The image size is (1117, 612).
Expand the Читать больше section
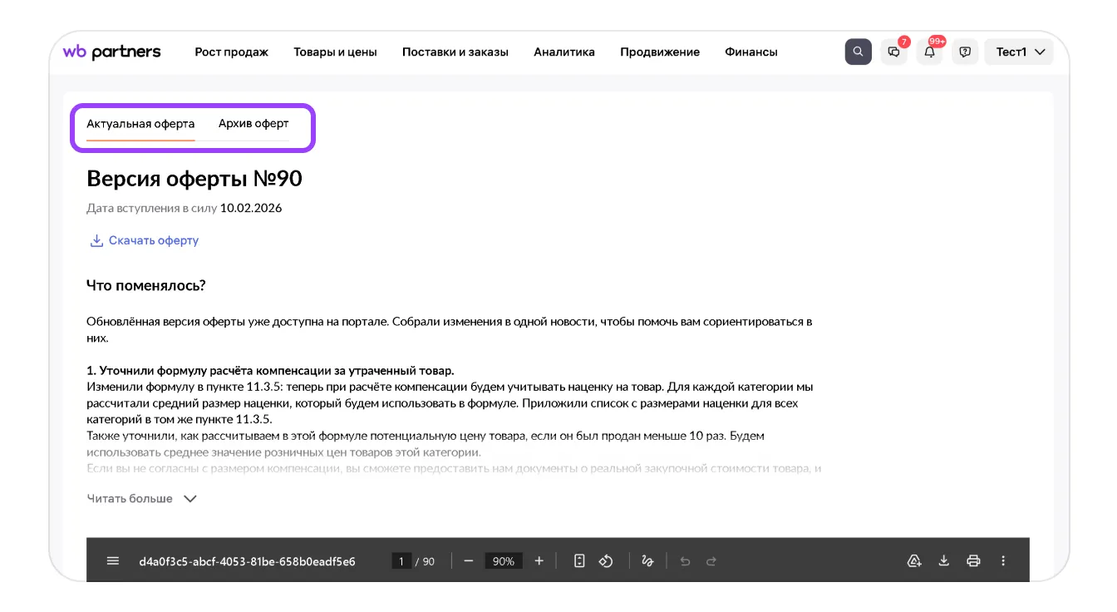(141, 499)
